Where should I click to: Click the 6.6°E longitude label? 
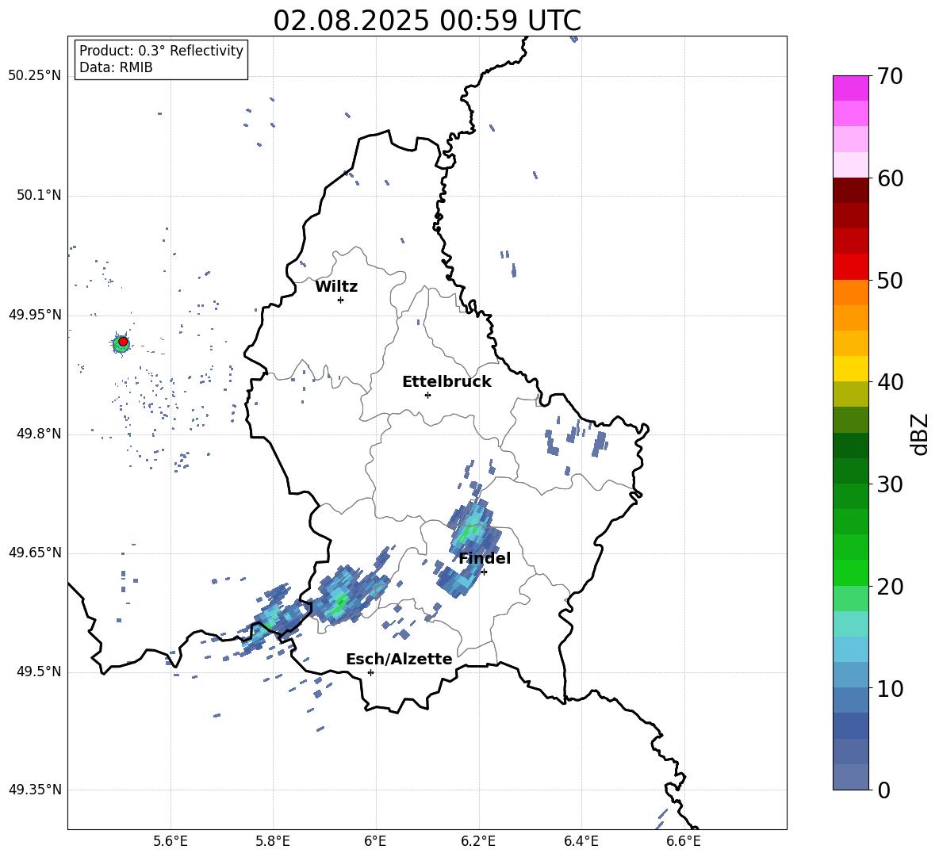pyautogui.click(x=684, y=841)
